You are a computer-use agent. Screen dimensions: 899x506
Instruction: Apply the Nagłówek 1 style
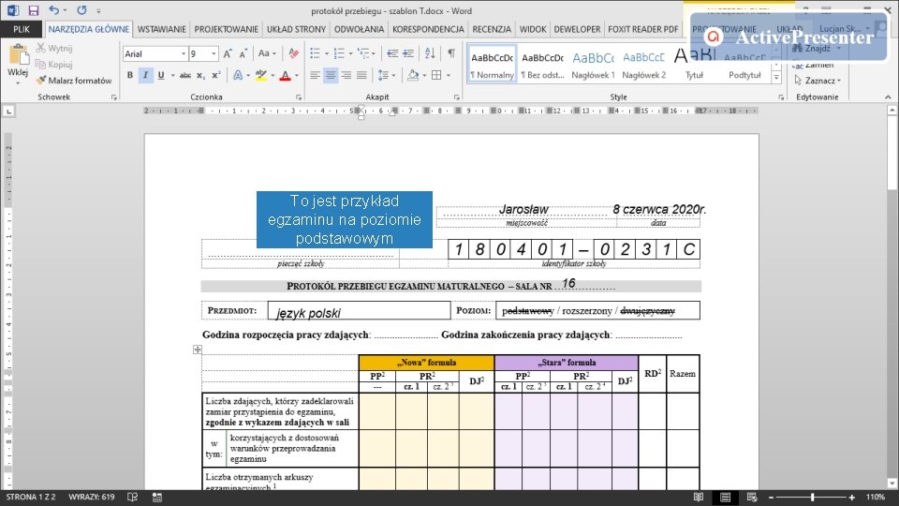pos(593,64)
